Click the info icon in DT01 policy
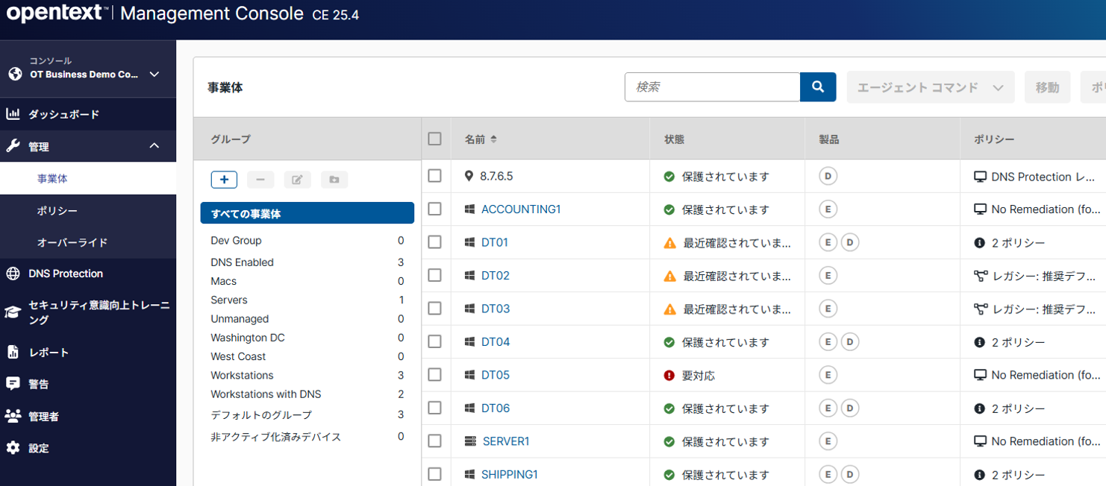 [x=980, y=243]
